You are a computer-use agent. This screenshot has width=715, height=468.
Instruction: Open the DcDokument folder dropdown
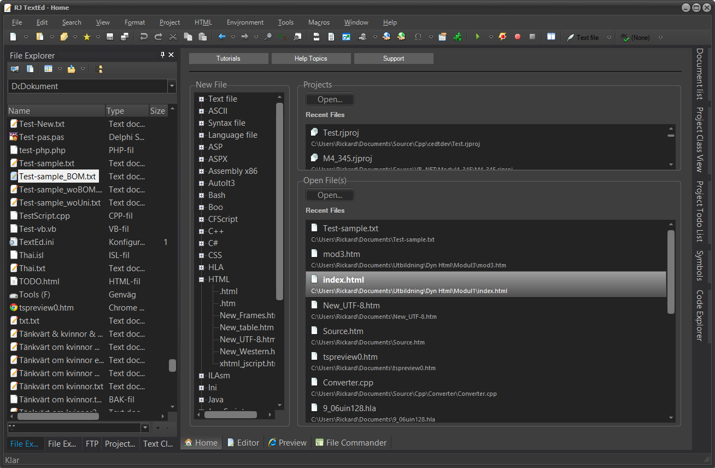pos(172,86)
